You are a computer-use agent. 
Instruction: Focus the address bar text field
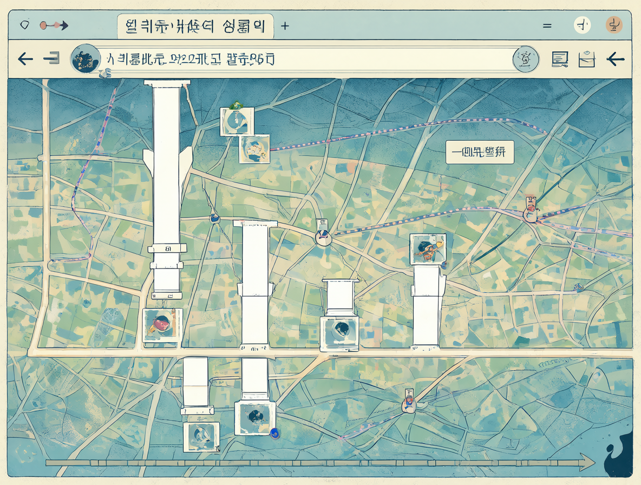pyautogui.click(x=306, y=60)
